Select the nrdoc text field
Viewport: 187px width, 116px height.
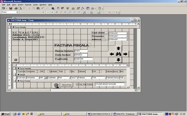pyautogui.click(x=81, y=51)
